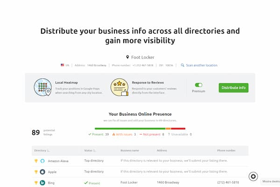Click the location pin icon beside Foot Locker
The width and height of the screenshot is (280, 187).
pyautogui.click(x=127, y=57)
